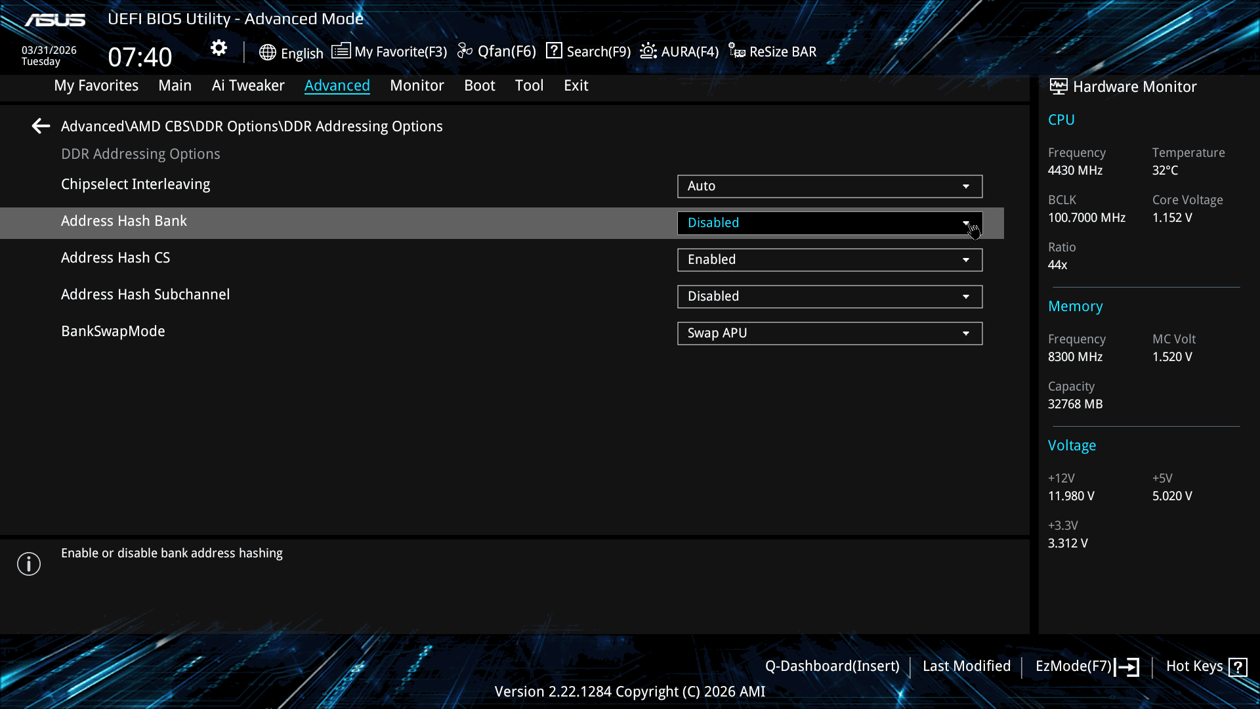The height and width of the screenshot is (709, 1260).
Task: Click Last Modified button
Action: coord(966,666)
